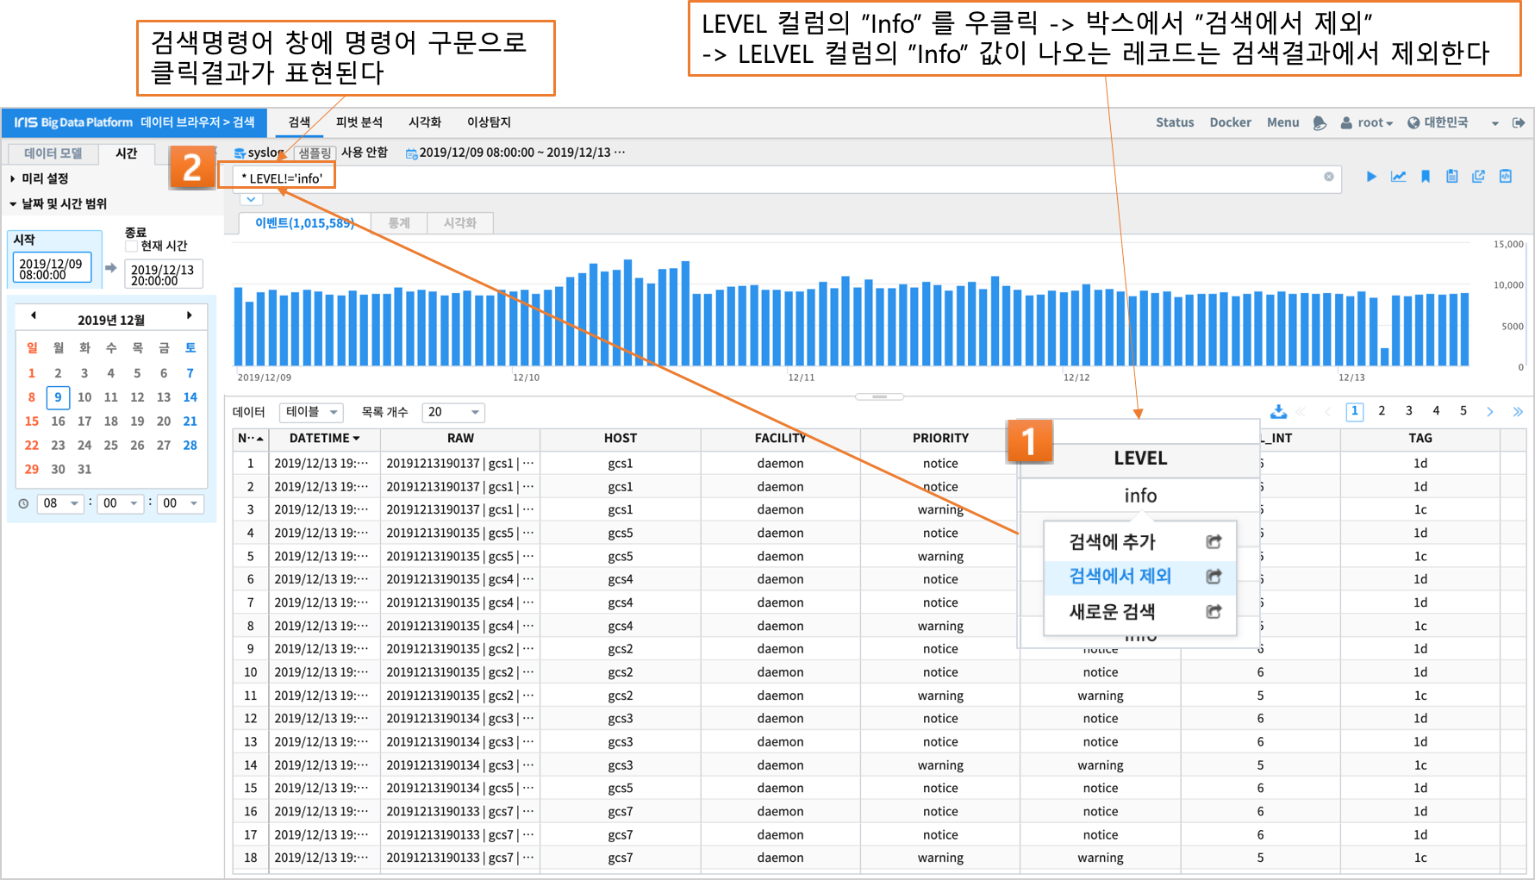Screen dimensions: 1535x880
Task: Go to results page 5
Action: 1463,411
